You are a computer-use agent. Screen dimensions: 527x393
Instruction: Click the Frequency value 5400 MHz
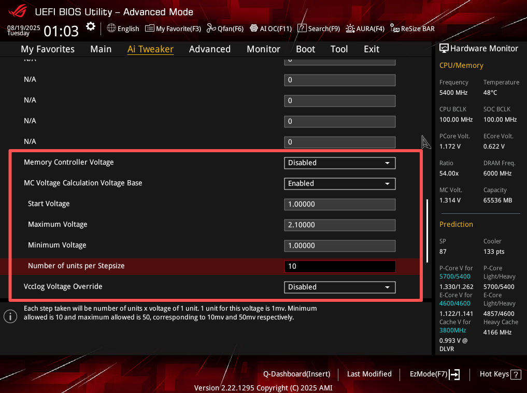pyautogui.click(x=453, y=93)
